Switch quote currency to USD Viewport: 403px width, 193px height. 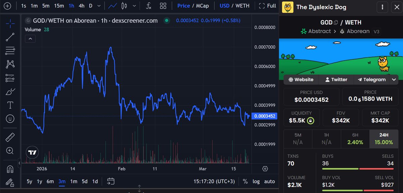pos(225,6)
